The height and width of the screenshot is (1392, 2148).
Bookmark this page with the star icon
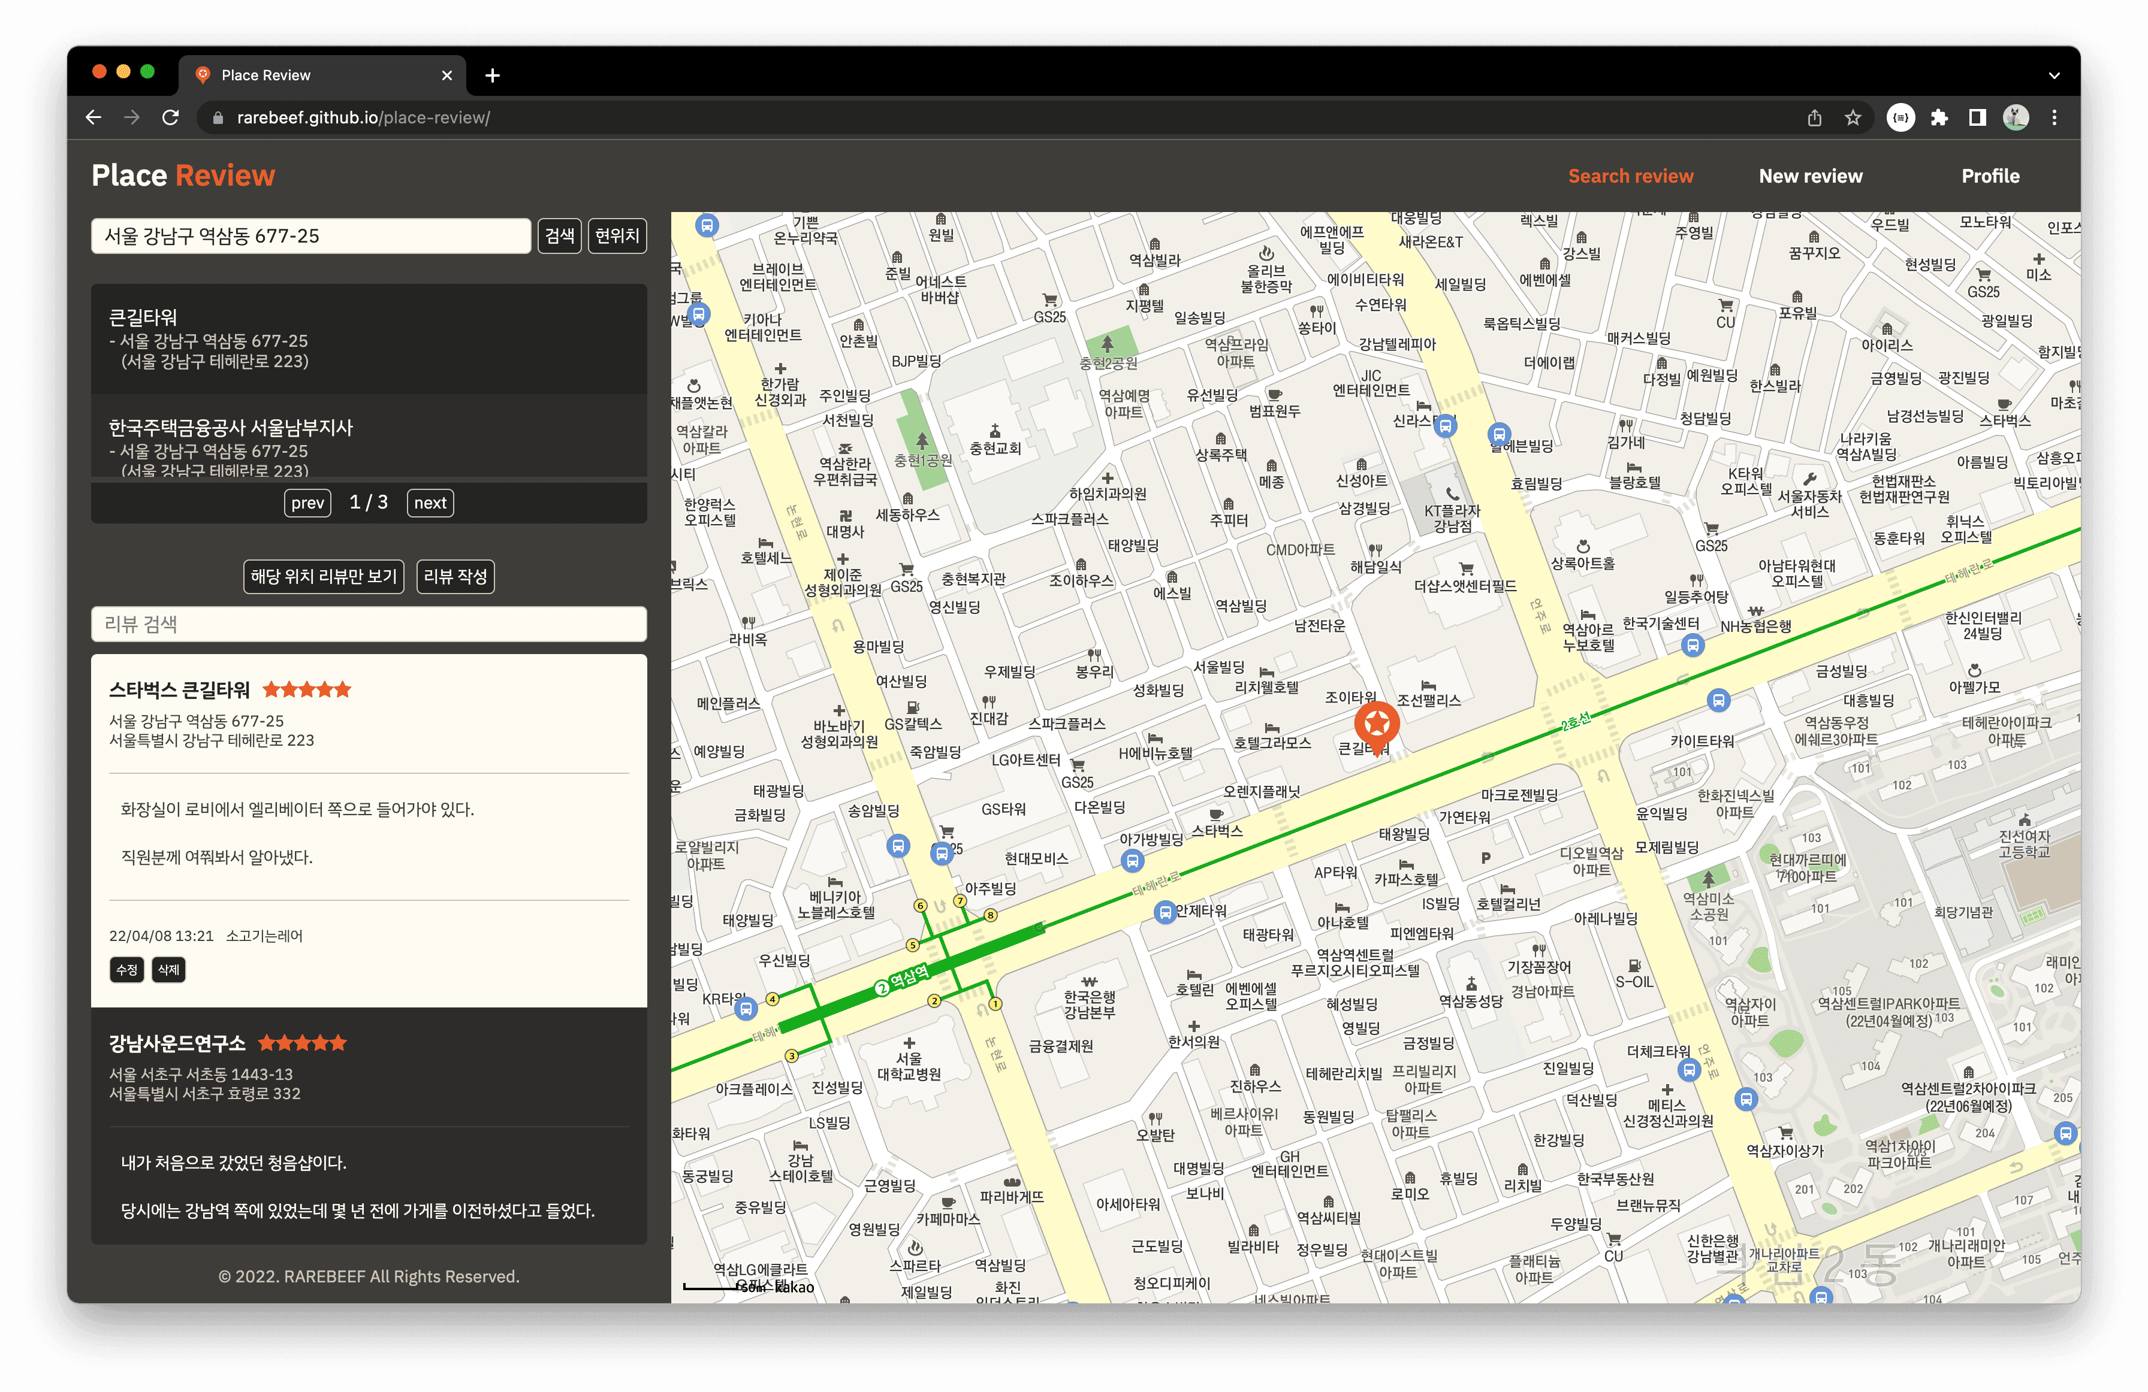(1852, 117)
